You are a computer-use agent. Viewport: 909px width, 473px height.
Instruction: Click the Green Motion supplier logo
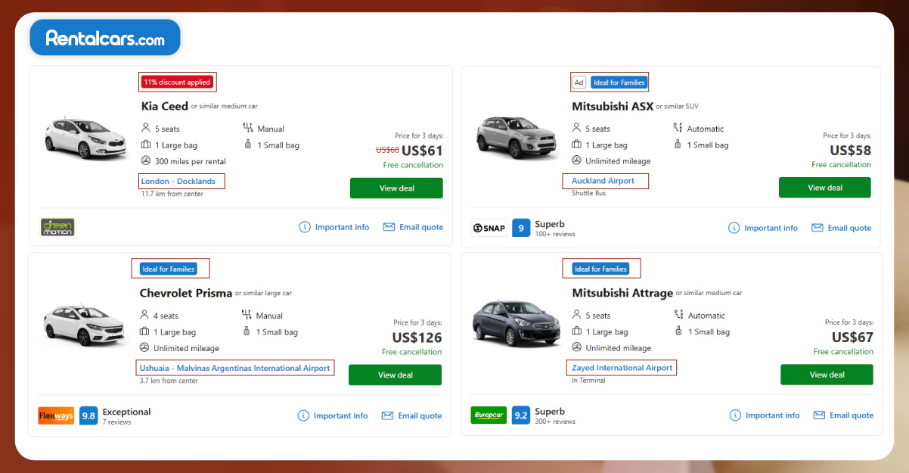57,226
